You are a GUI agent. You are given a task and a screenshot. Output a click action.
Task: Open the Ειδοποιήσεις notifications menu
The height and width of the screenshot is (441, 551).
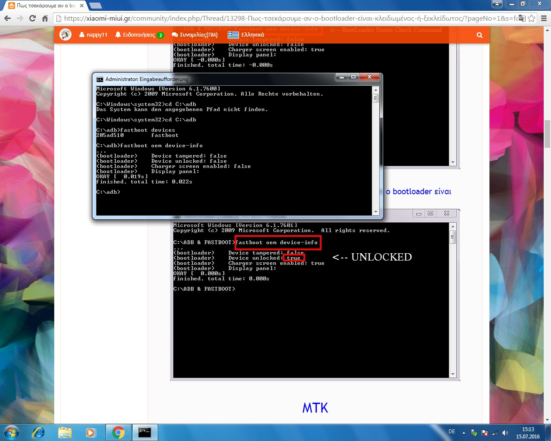pos(139,35)
